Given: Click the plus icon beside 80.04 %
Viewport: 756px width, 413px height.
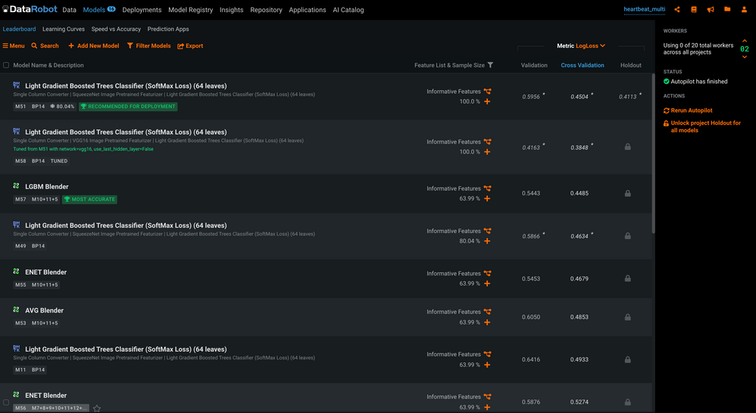Looking at the screenshot, I should coord(487,241).
